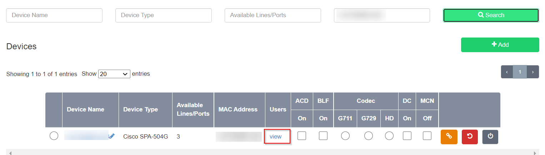Select the G711 codec radio button
Viewport: 545px width, 155px height.
[345, 136]
